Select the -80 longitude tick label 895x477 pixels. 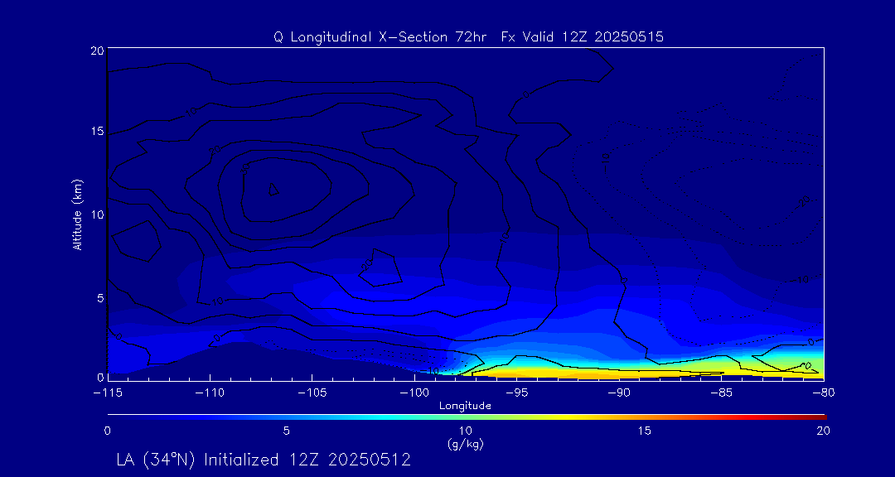[x=824, y=393]
